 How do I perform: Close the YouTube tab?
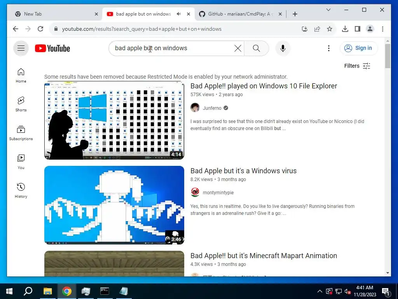189,14
